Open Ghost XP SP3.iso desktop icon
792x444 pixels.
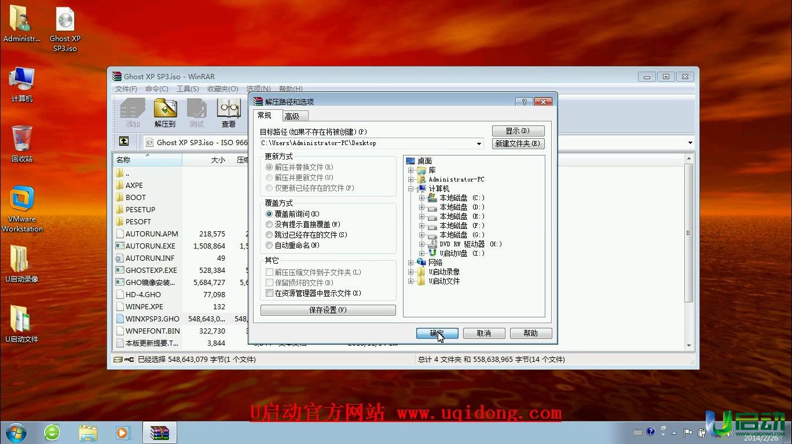[x=65, y=29]
